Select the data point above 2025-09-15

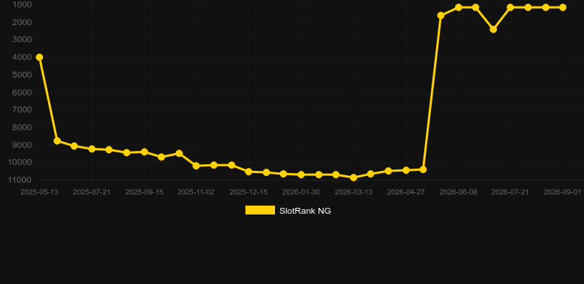[144, 152]
